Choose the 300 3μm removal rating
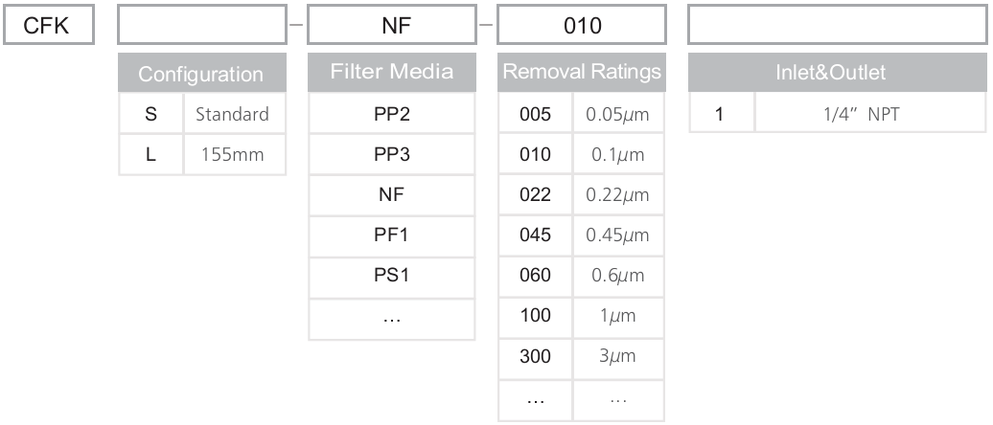The height and width of the screenshot is (425, 993). (x=582, y=354)
